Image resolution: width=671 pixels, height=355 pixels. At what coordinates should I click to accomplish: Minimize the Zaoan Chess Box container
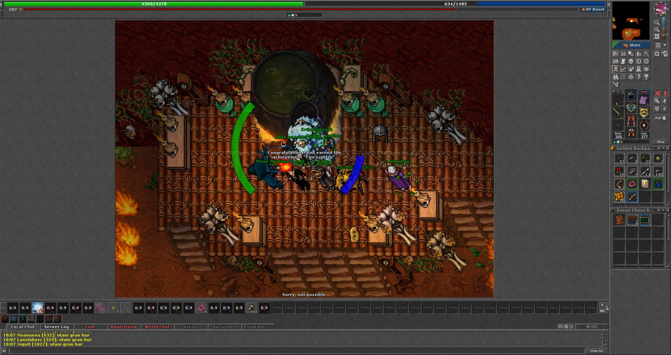[663, 210]
